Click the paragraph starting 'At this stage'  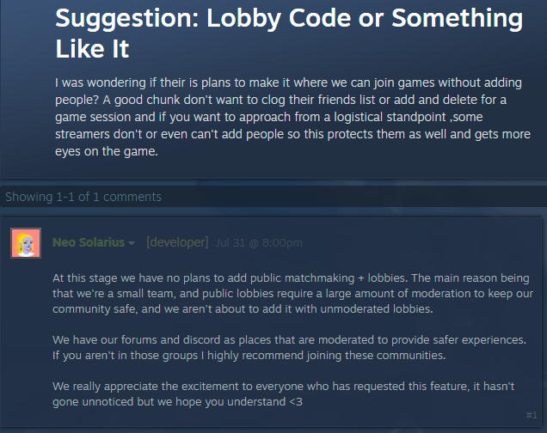click(292, 294)
